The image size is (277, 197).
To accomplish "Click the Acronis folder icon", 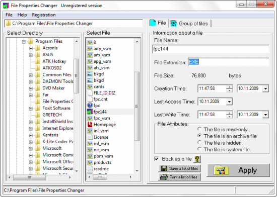I will tap(37, 48).
